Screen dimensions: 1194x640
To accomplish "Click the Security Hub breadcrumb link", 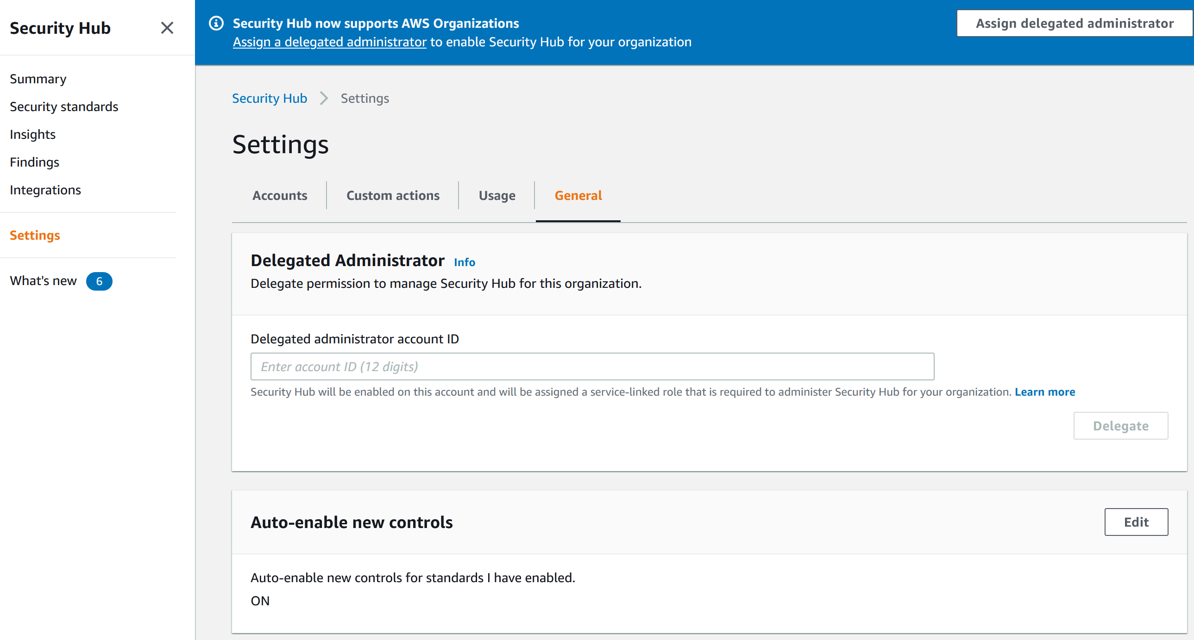I will pyautogui.click(x=269, y=98).
